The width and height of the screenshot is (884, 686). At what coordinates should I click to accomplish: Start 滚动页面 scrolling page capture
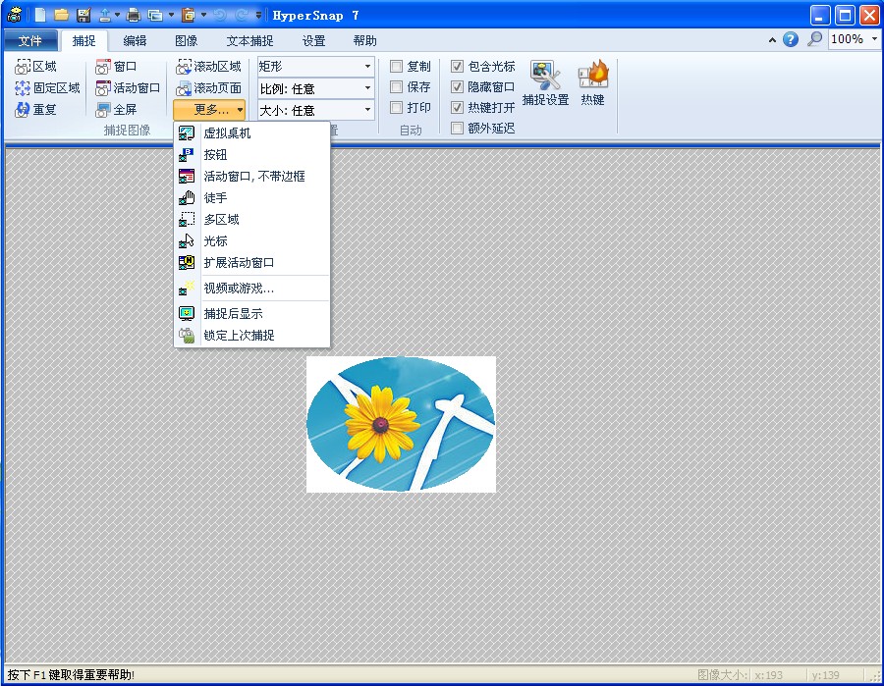(208, 88)
